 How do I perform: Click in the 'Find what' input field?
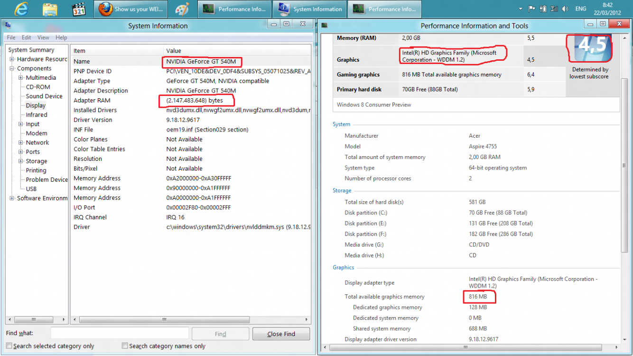pyautogui.click(x=120, y=333)
